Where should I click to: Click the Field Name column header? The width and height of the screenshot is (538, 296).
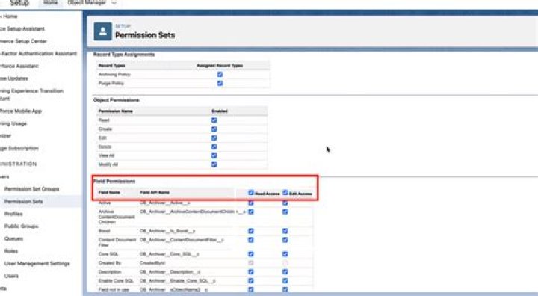[109, 192]
